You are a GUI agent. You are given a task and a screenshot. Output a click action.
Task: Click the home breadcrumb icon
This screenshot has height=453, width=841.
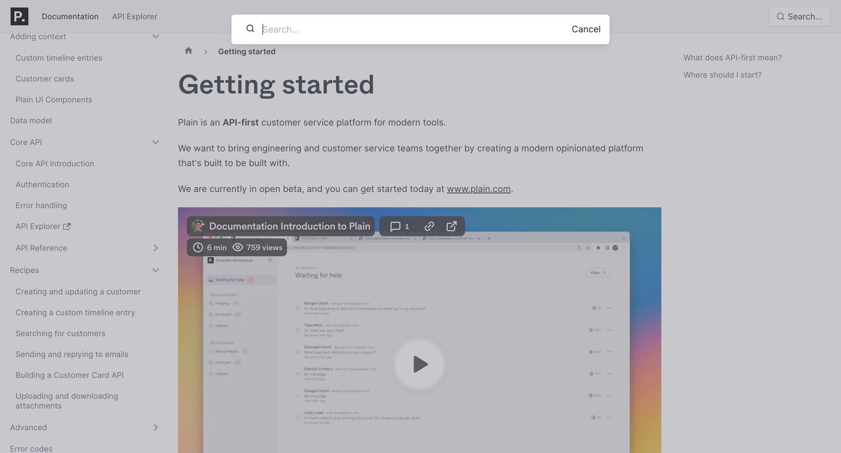[189, 51]
